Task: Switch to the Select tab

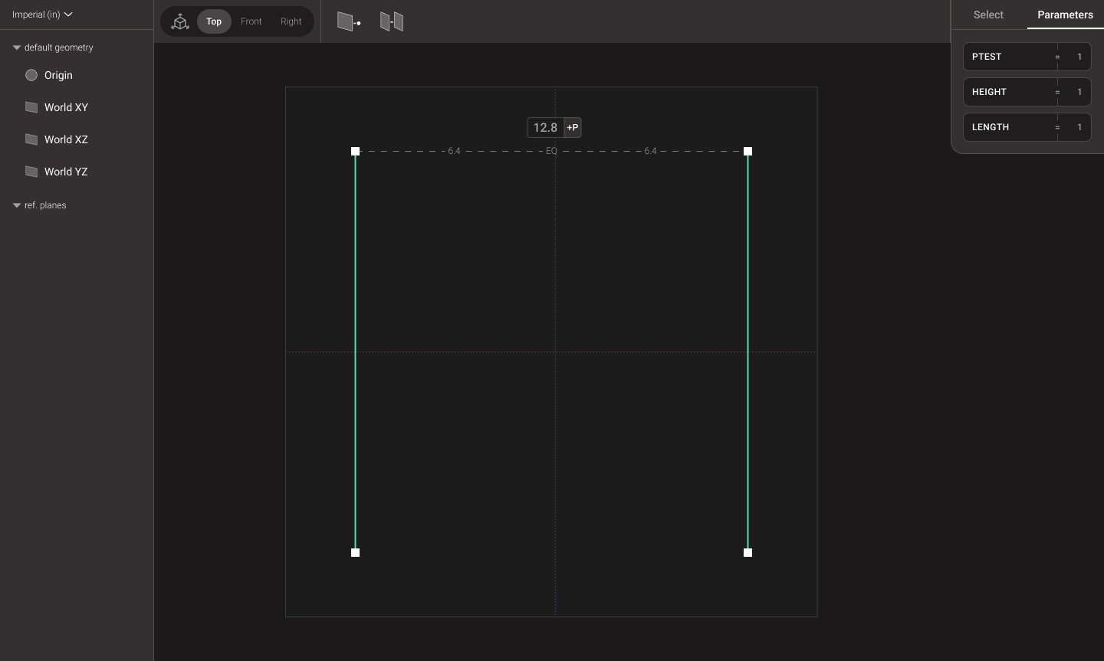Action: pos(988,15)
